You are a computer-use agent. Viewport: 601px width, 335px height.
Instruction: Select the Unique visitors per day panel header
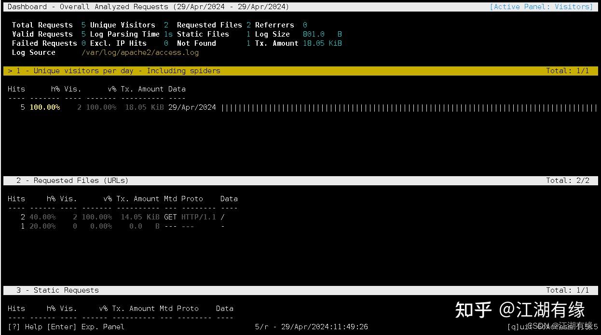[86, 70]
